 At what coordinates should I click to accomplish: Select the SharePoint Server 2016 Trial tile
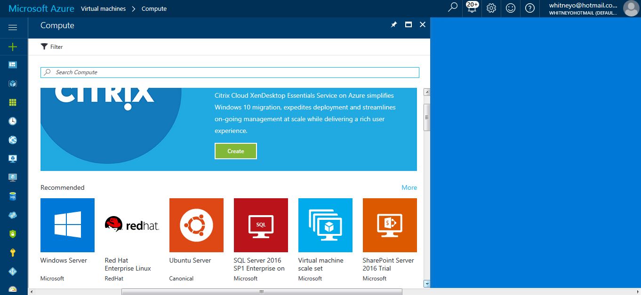[390, 240]
